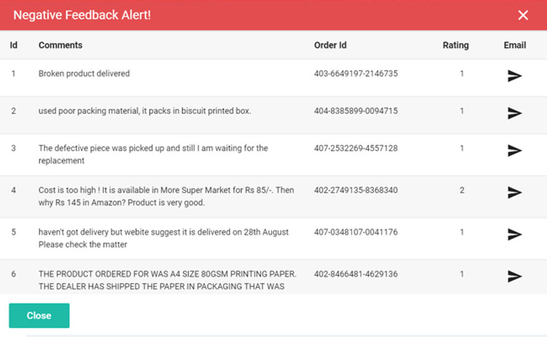Close the Negative Feedback Alert with X icon
Screen dimensions: 547x337
[523, 15]
